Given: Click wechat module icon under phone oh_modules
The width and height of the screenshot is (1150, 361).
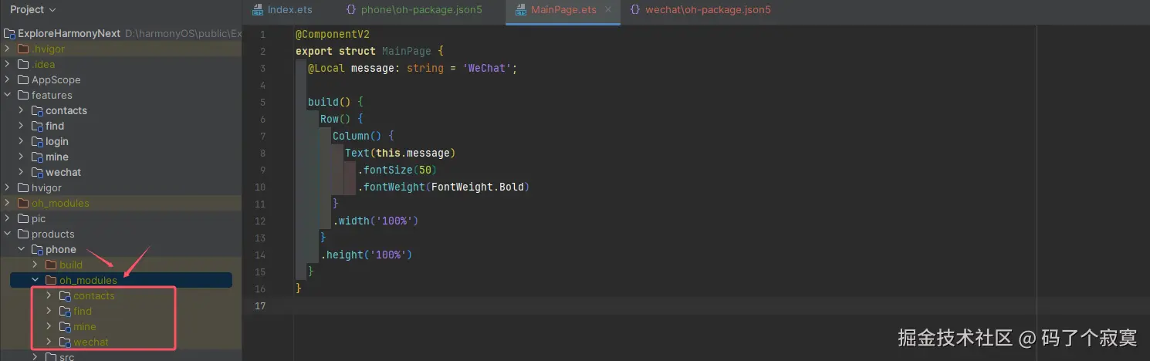Looking at the screenshot, I should point(65,342).
